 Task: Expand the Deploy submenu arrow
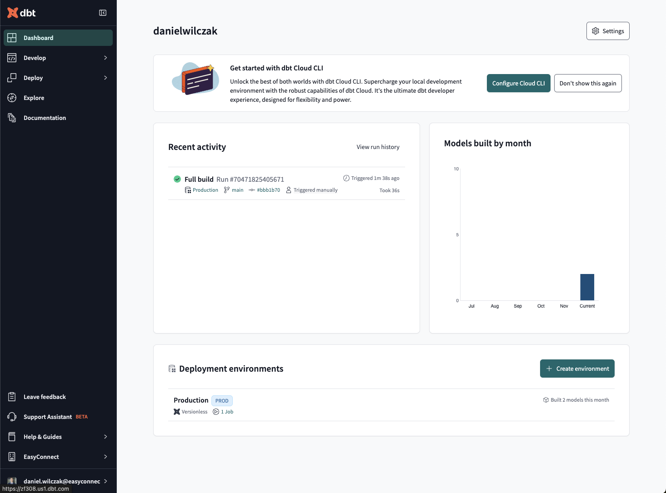[x=105, y=78]
